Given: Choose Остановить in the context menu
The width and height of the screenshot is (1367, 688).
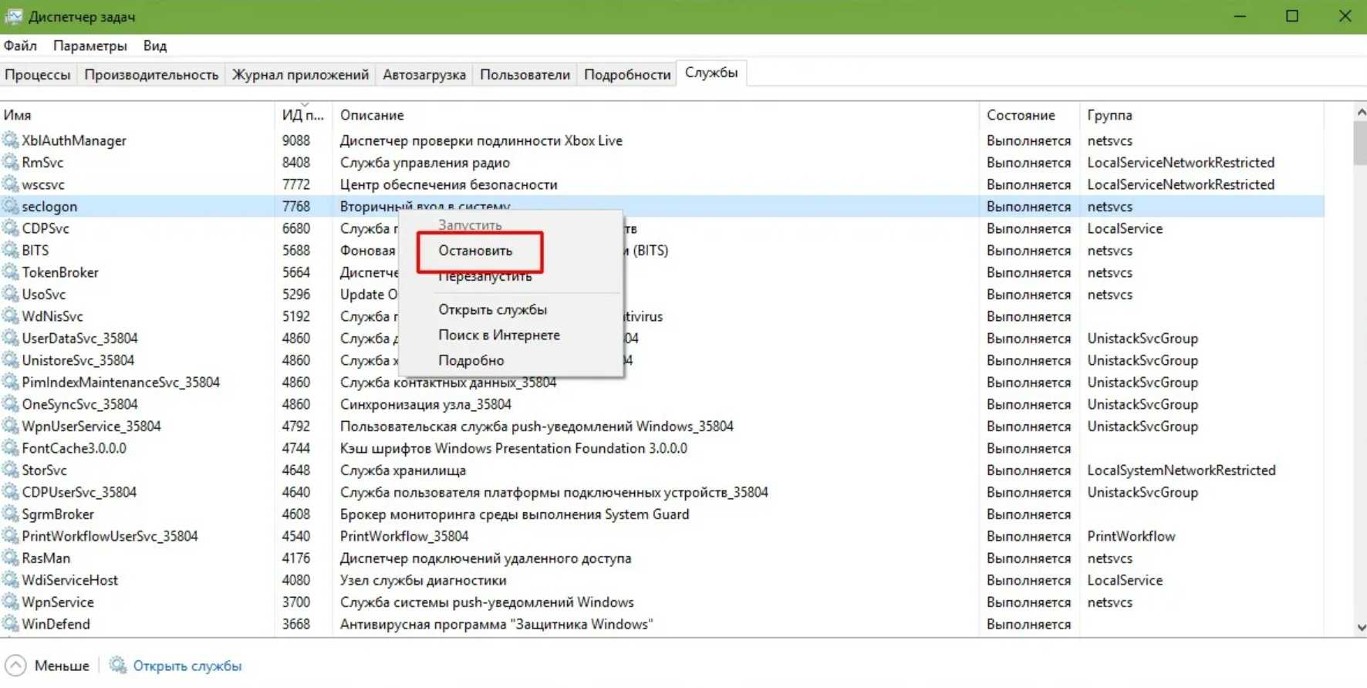Looking at the screenshot, I should [x=475, y=251].
